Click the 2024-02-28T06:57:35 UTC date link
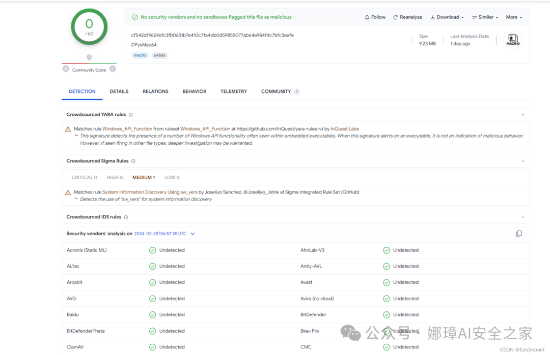This screenshot has height=355, width=550. [160, 234]
